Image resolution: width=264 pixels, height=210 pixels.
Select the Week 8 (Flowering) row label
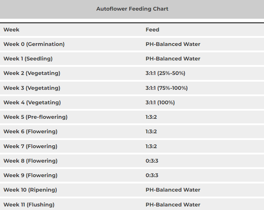[30, 161]
